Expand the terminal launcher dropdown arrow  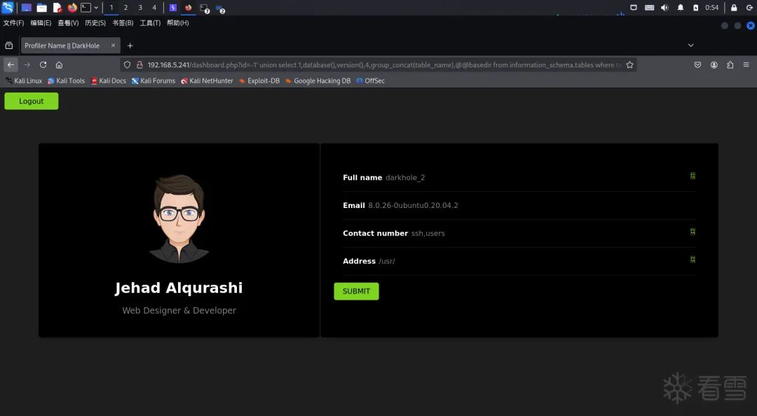(96, 8)
